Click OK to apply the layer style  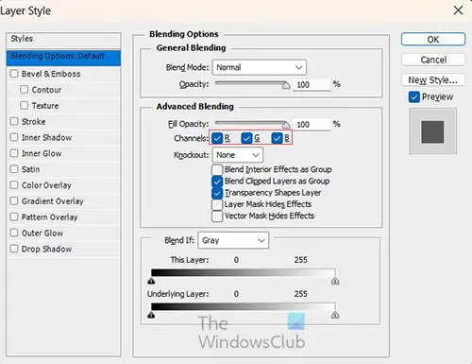[433, 40]
